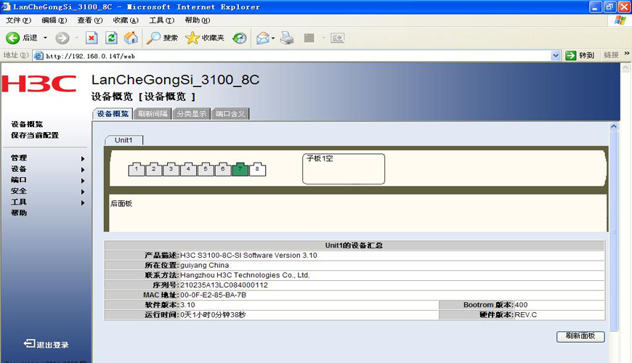This screenshot has height=363, width=632.
Task: Click the inner panel scrollbar up arrow
Action: coord(614,126)
